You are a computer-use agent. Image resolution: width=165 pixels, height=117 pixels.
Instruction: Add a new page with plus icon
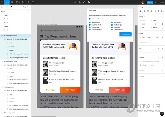[28, 12]
